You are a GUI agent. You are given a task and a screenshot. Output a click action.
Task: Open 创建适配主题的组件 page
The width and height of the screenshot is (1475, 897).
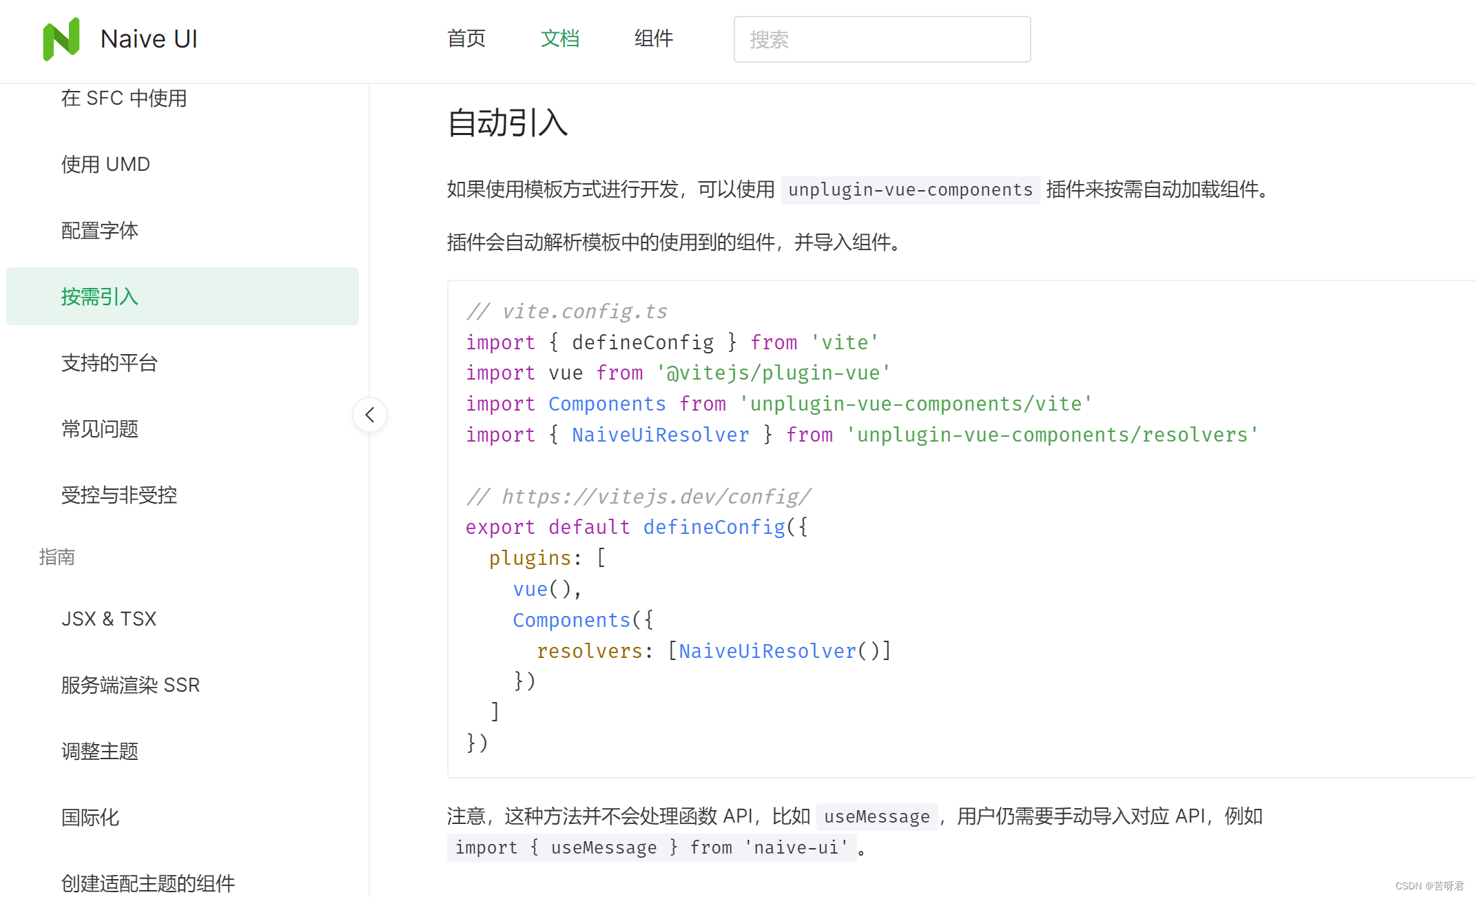tap(147, 883)
